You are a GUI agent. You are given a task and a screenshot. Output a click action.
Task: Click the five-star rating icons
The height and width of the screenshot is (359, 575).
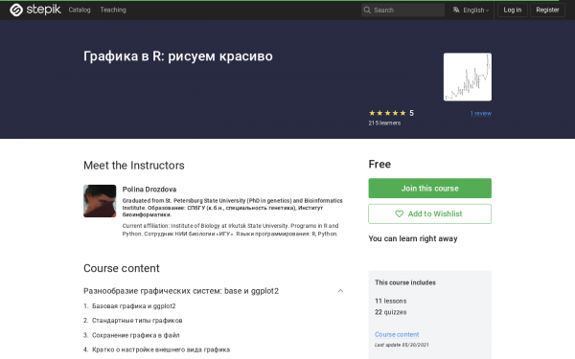click(387, 113)
